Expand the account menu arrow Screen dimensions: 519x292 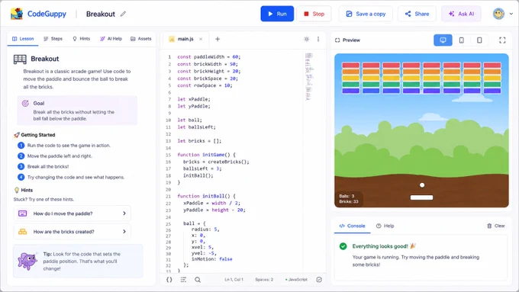(x=511, y=14)
